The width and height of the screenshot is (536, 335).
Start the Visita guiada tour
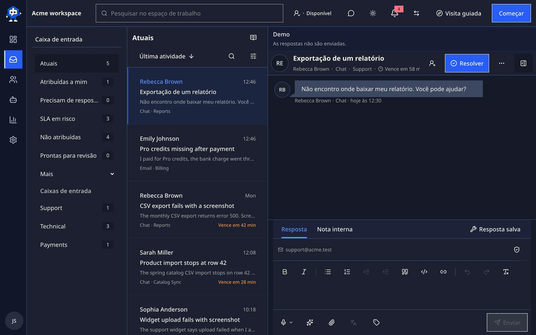click(459, 13)
